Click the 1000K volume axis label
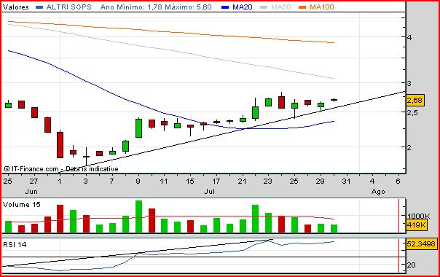This screenshot has width=440, height=277. (x=418, y=216)
